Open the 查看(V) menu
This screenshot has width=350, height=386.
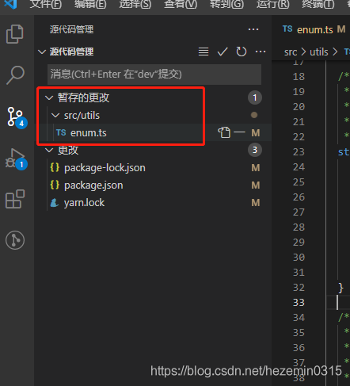coord(181,4)
